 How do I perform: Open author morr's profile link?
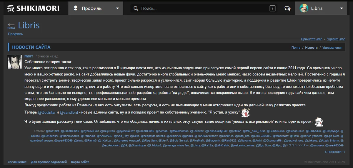29,56
